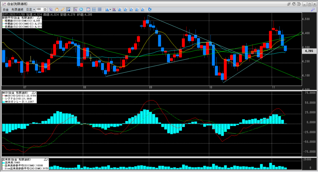Toggle the crosshair cursor display button

pos(75,10)
